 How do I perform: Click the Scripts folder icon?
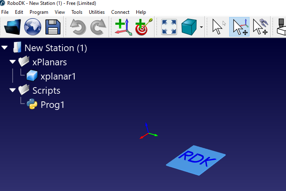[24, 90]
